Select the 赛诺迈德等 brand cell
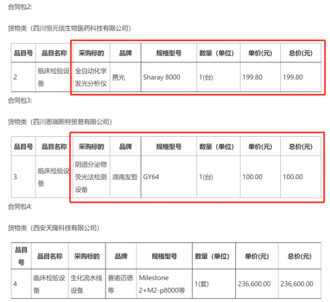This screenshot has height=302, width=330. 121,284
